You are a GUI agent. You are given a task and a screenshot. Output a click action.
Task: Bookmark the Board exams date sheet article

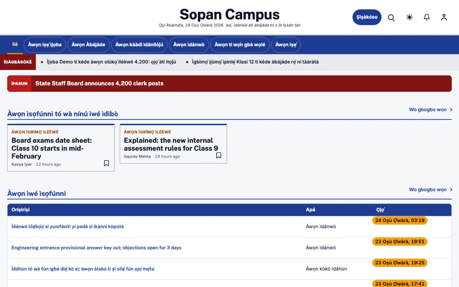coord(106,163)
